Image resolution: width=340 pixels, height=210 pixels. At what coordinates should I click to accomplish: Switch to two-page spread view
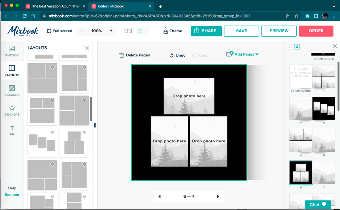tap(128, 31)
